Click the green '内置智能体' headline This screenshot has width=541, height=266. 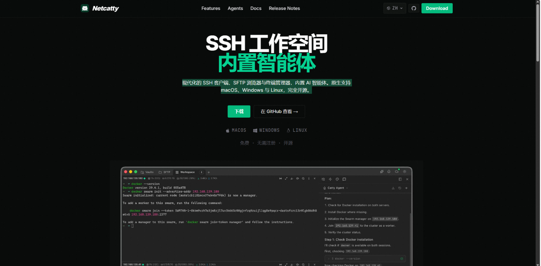(266, 63)
